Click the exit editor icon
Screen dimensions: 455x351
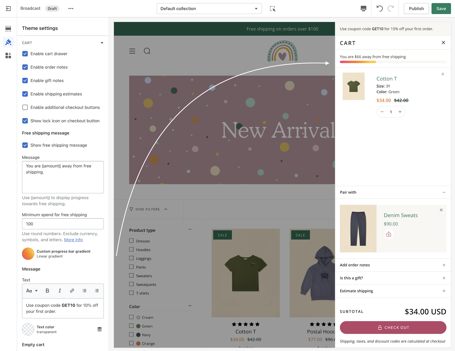8,9
